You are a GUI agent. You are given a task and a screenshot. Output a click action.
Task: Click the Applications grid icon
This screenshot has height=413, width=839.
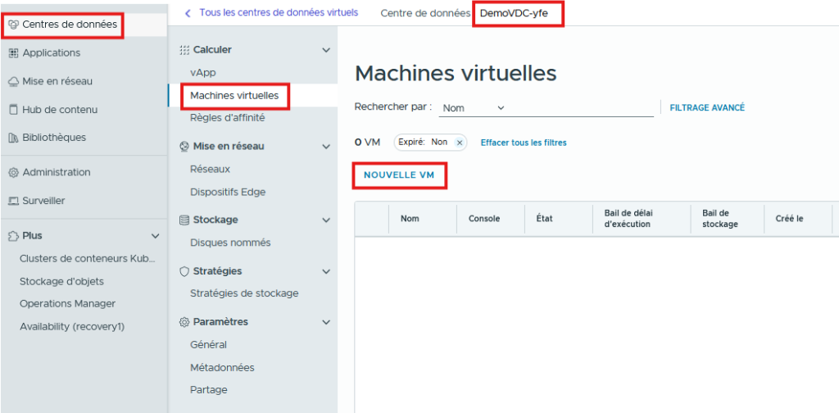[x=14, y=53]
